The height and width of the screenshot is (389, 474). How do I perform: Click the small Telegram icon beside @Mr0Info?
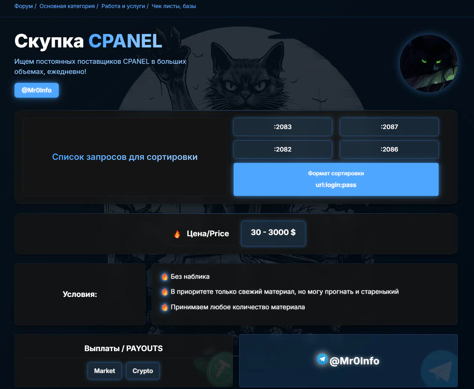(322, 359)
